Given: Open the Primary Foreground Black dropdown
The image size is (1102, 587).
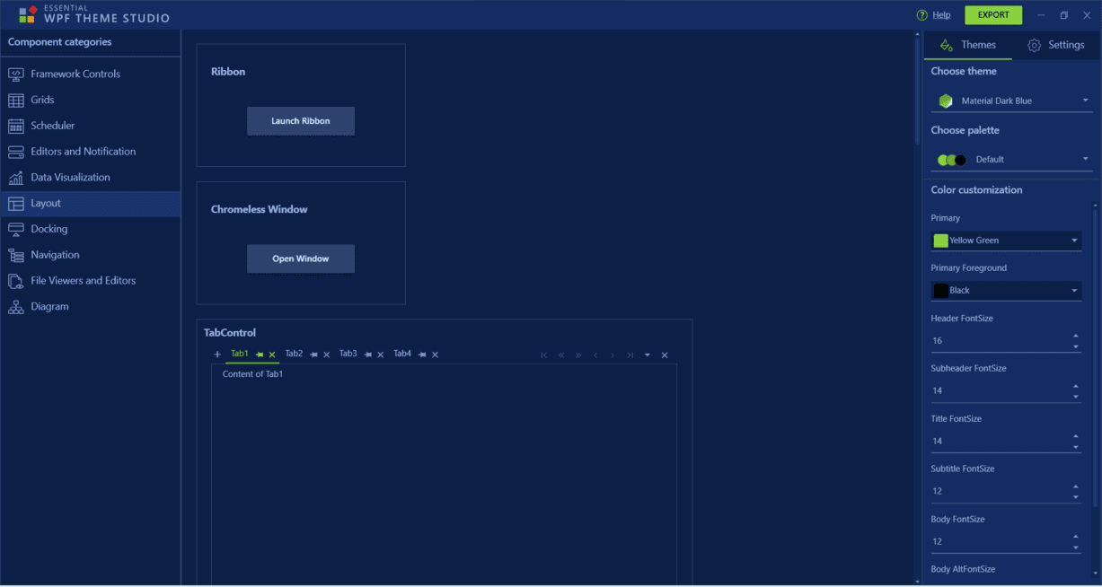Looking at the screenshot, I should pyautogui.click(x=1006, y=291).
